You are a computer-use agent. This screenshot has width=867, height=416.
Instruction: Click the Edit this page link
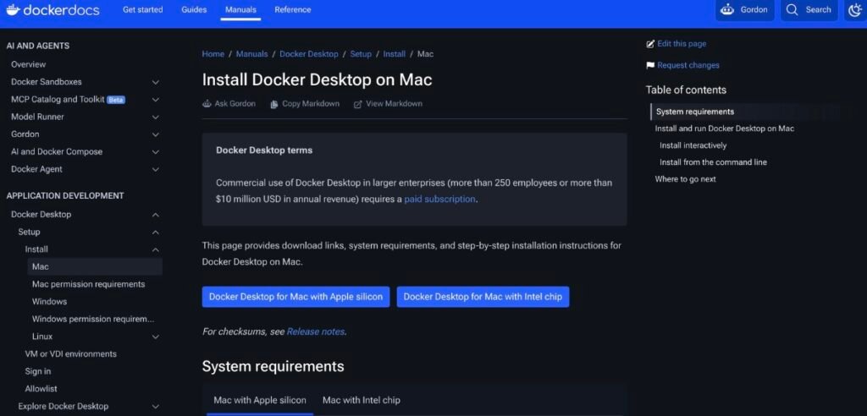click(682, 44)
